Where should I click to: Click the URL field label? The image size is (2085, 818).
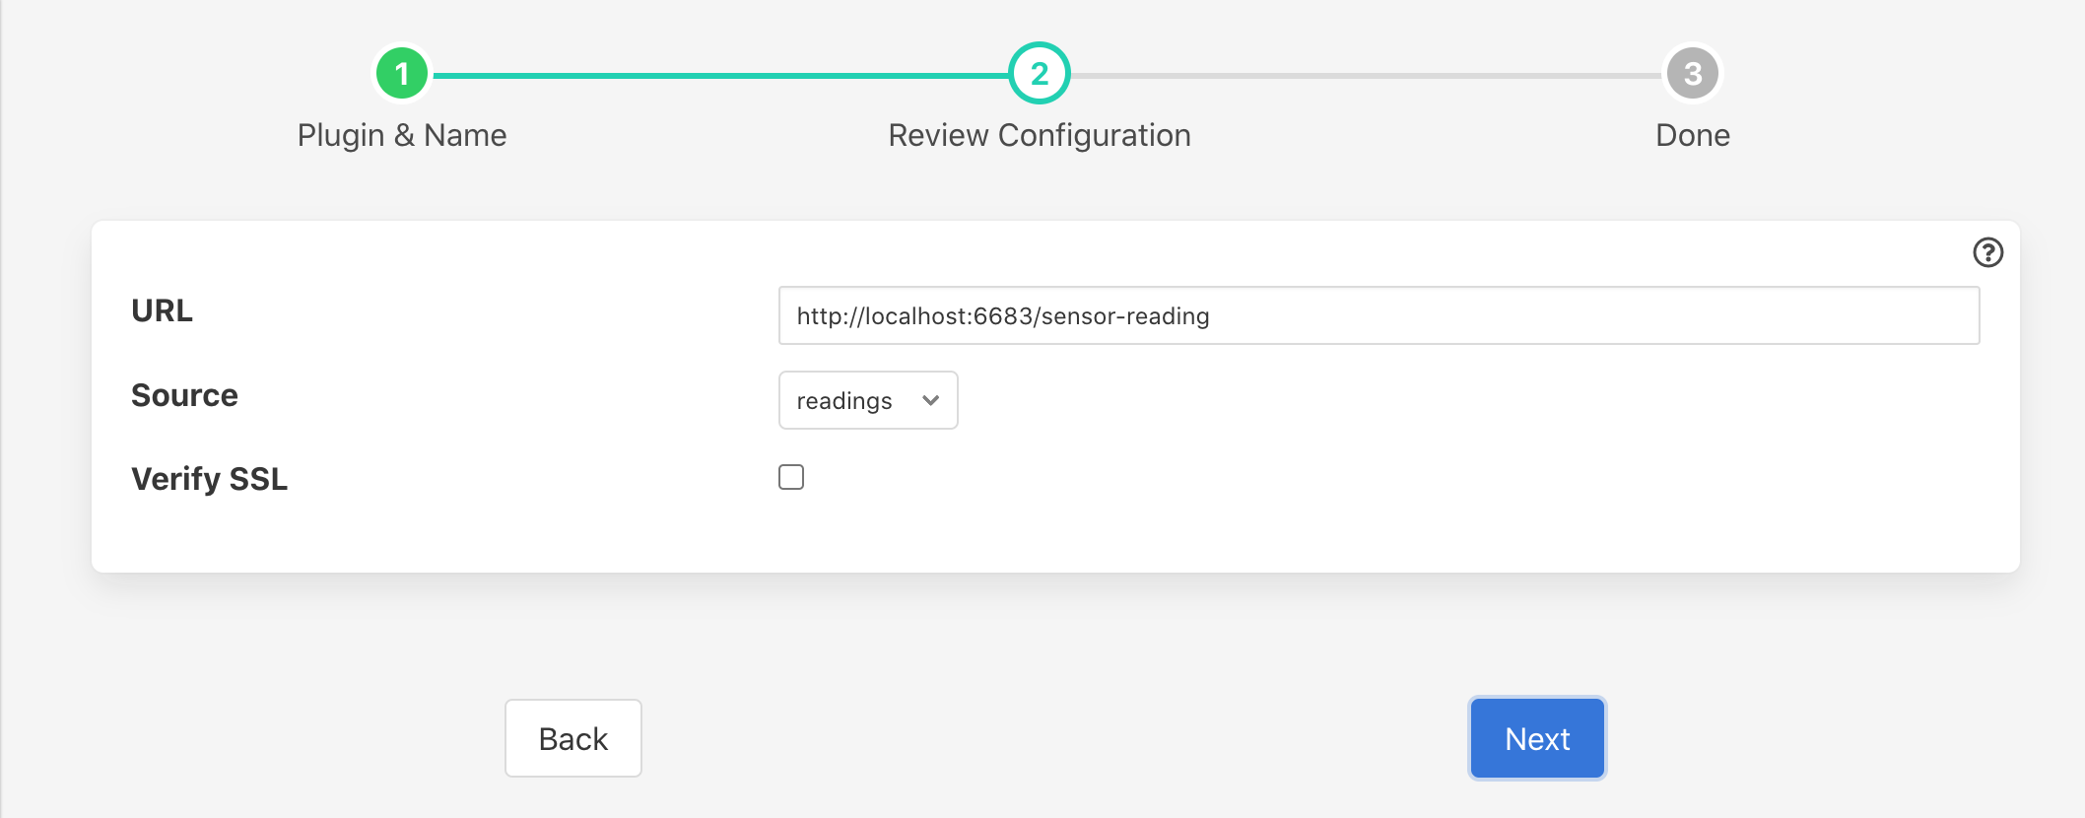(162, 310)
